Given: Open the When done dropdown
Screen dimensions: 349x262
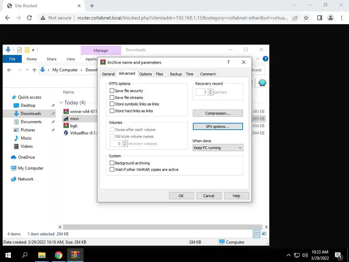Looking at the screenshot, I should [x=218, y=148].
